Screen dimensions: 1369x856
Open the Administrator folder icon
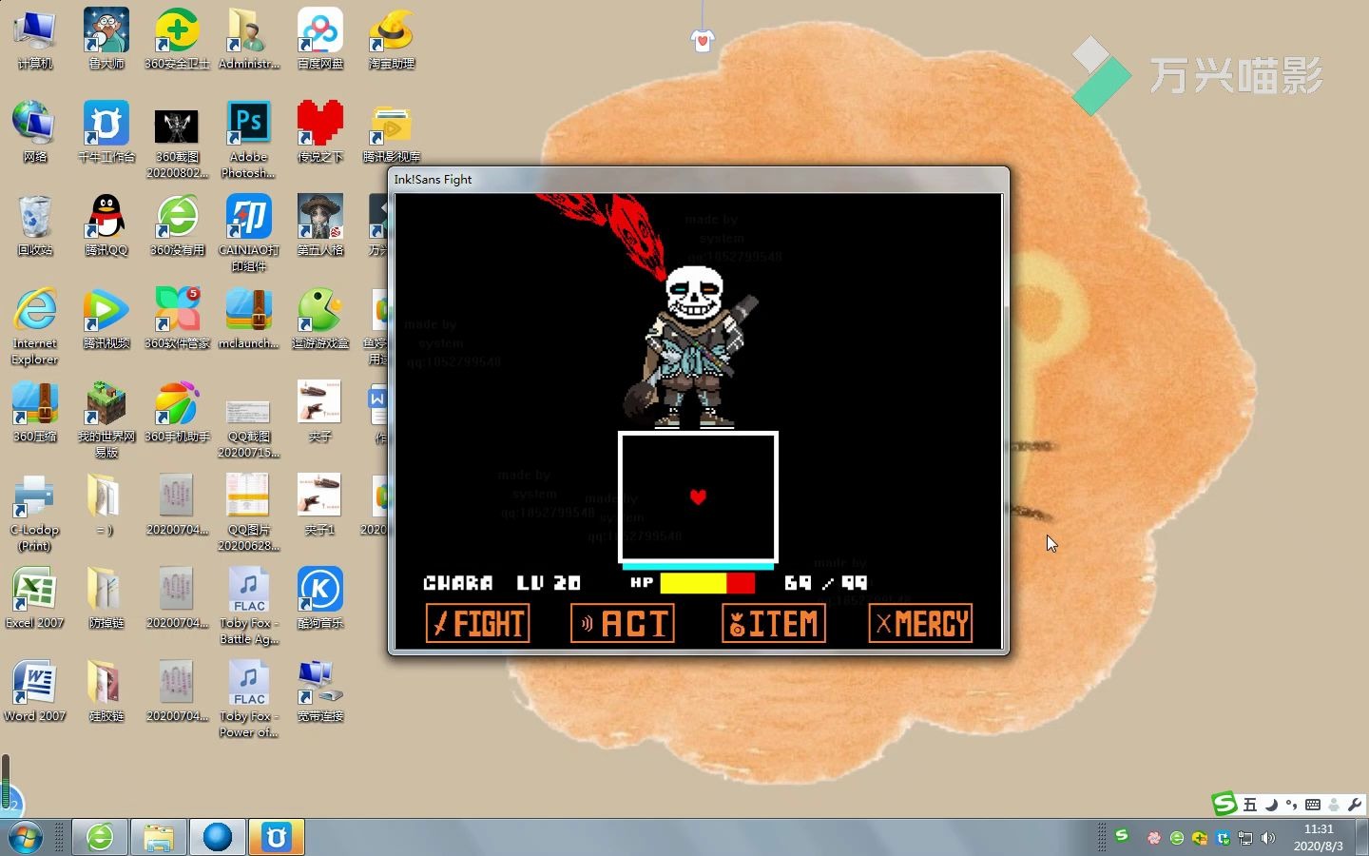pos(249,40)
